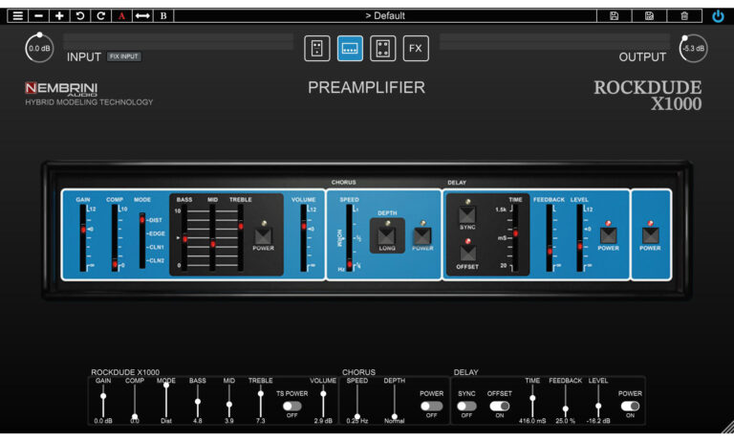This screenshot has width=734, height=441.
Task: Adjust the Input gain knob showing 0.0 dB
Action: (39, 48)
